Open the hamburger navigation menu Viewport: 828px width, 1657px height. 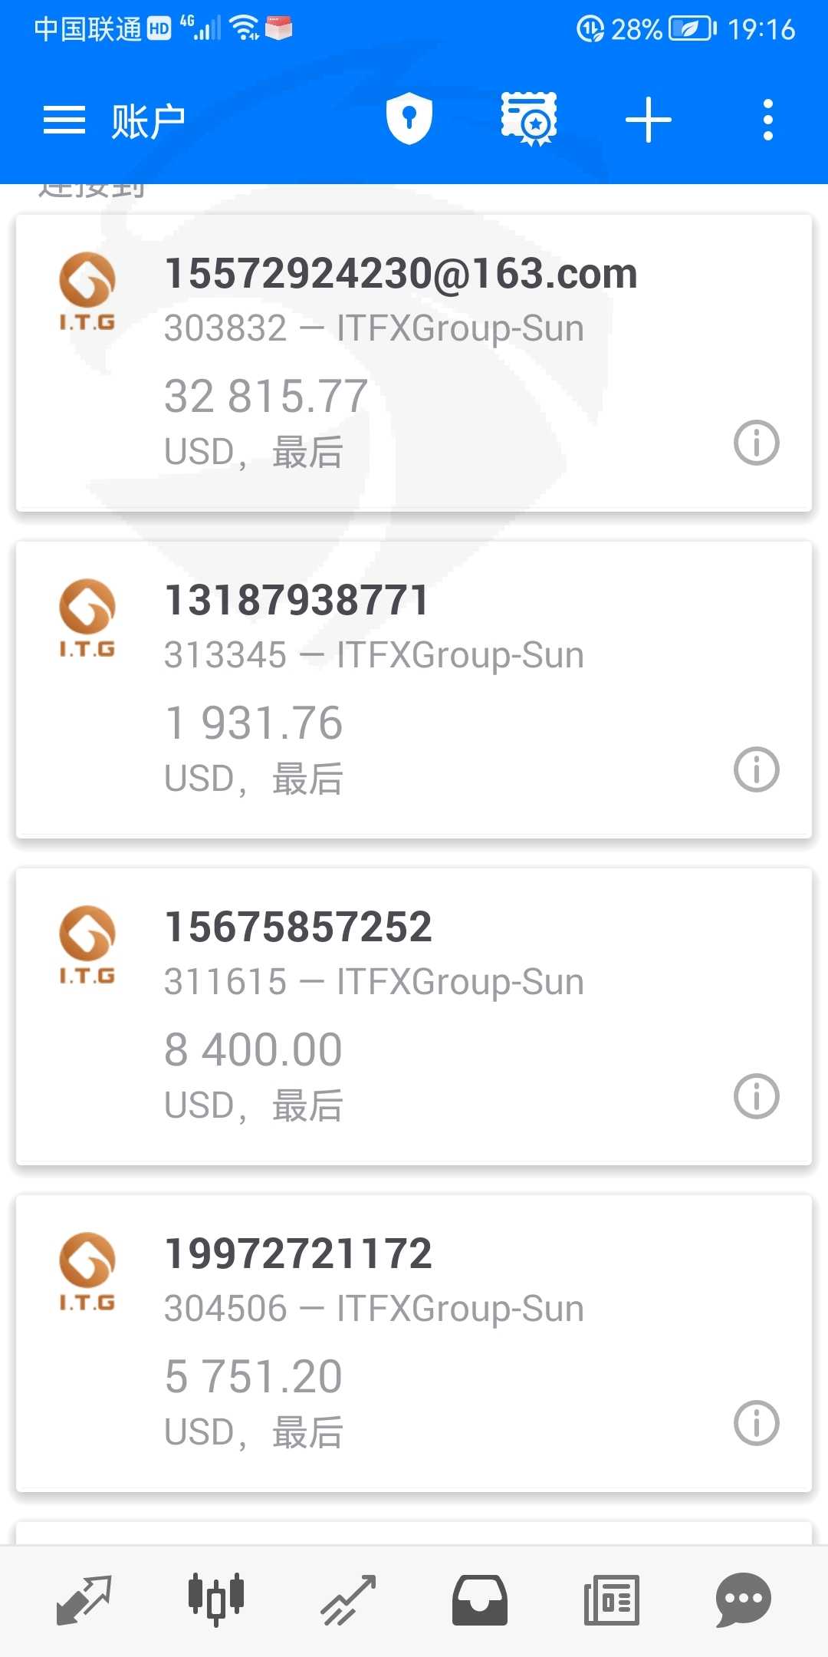(64, 120)
